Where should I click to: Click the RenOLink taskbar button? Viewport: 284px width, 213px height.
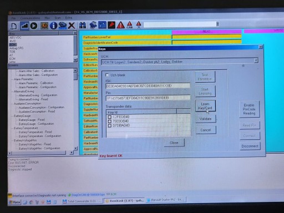124,201
